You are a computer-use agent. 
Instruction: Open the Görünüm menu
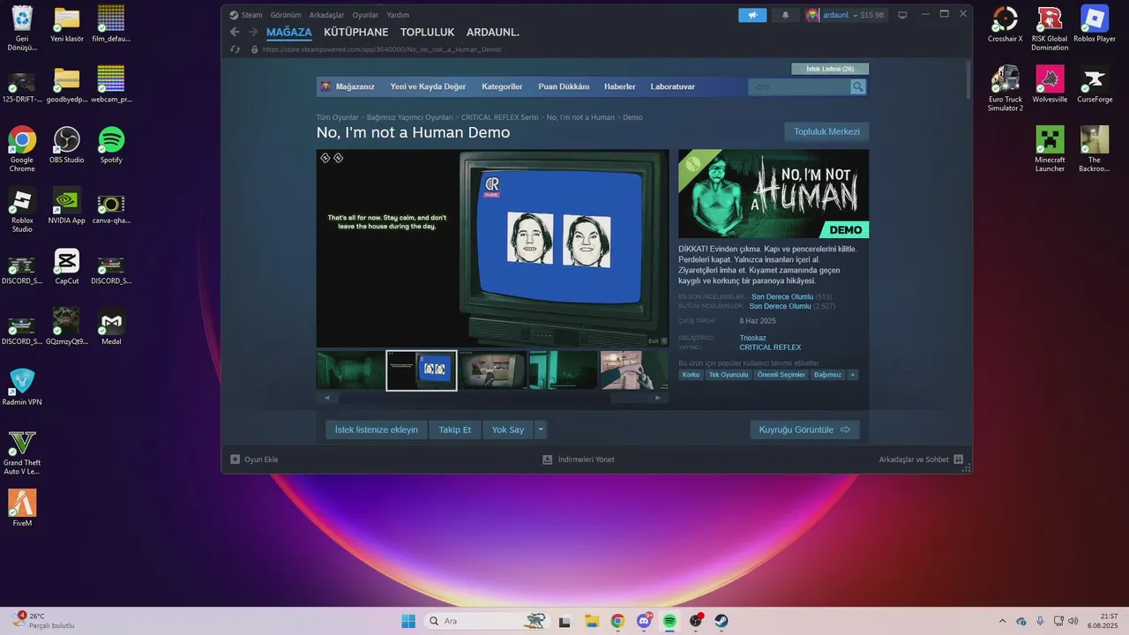pyautogui.click(x=286, y=15)
